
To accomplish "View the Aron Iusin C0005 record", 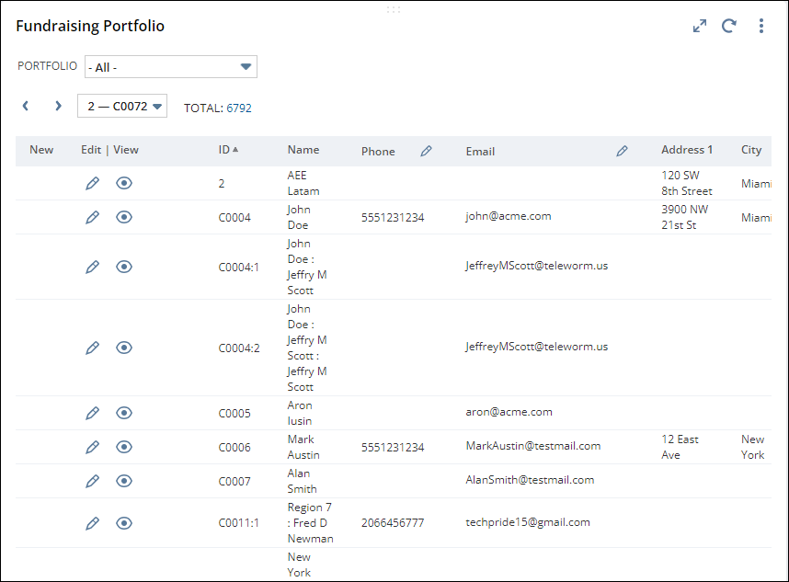I will point(124,414).
